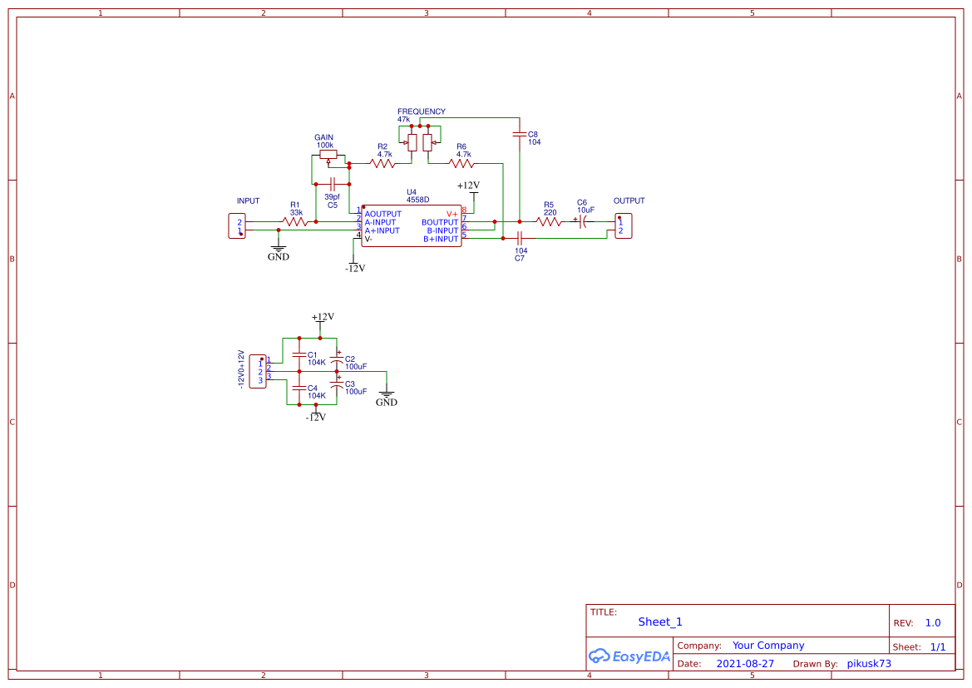This screenshot has width=972, height=688.
Task: Click the INPUT connector symbol
Action: coord(237,225)
